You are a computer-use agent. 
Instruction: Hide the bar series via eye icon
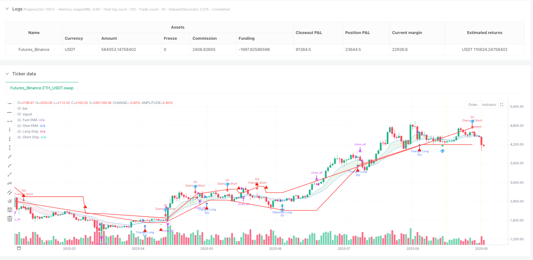click(x=19, y=109)
